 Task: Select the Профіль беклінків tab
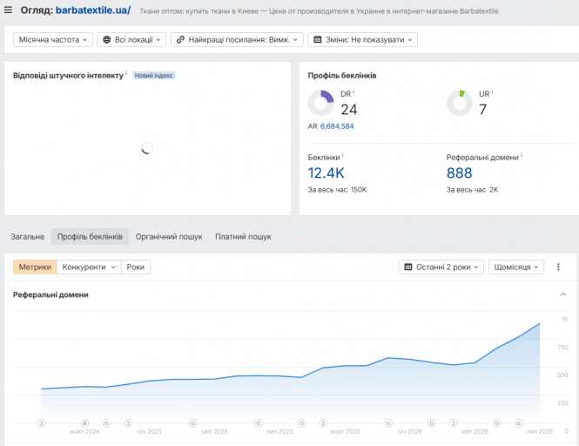tap(90, 236)
